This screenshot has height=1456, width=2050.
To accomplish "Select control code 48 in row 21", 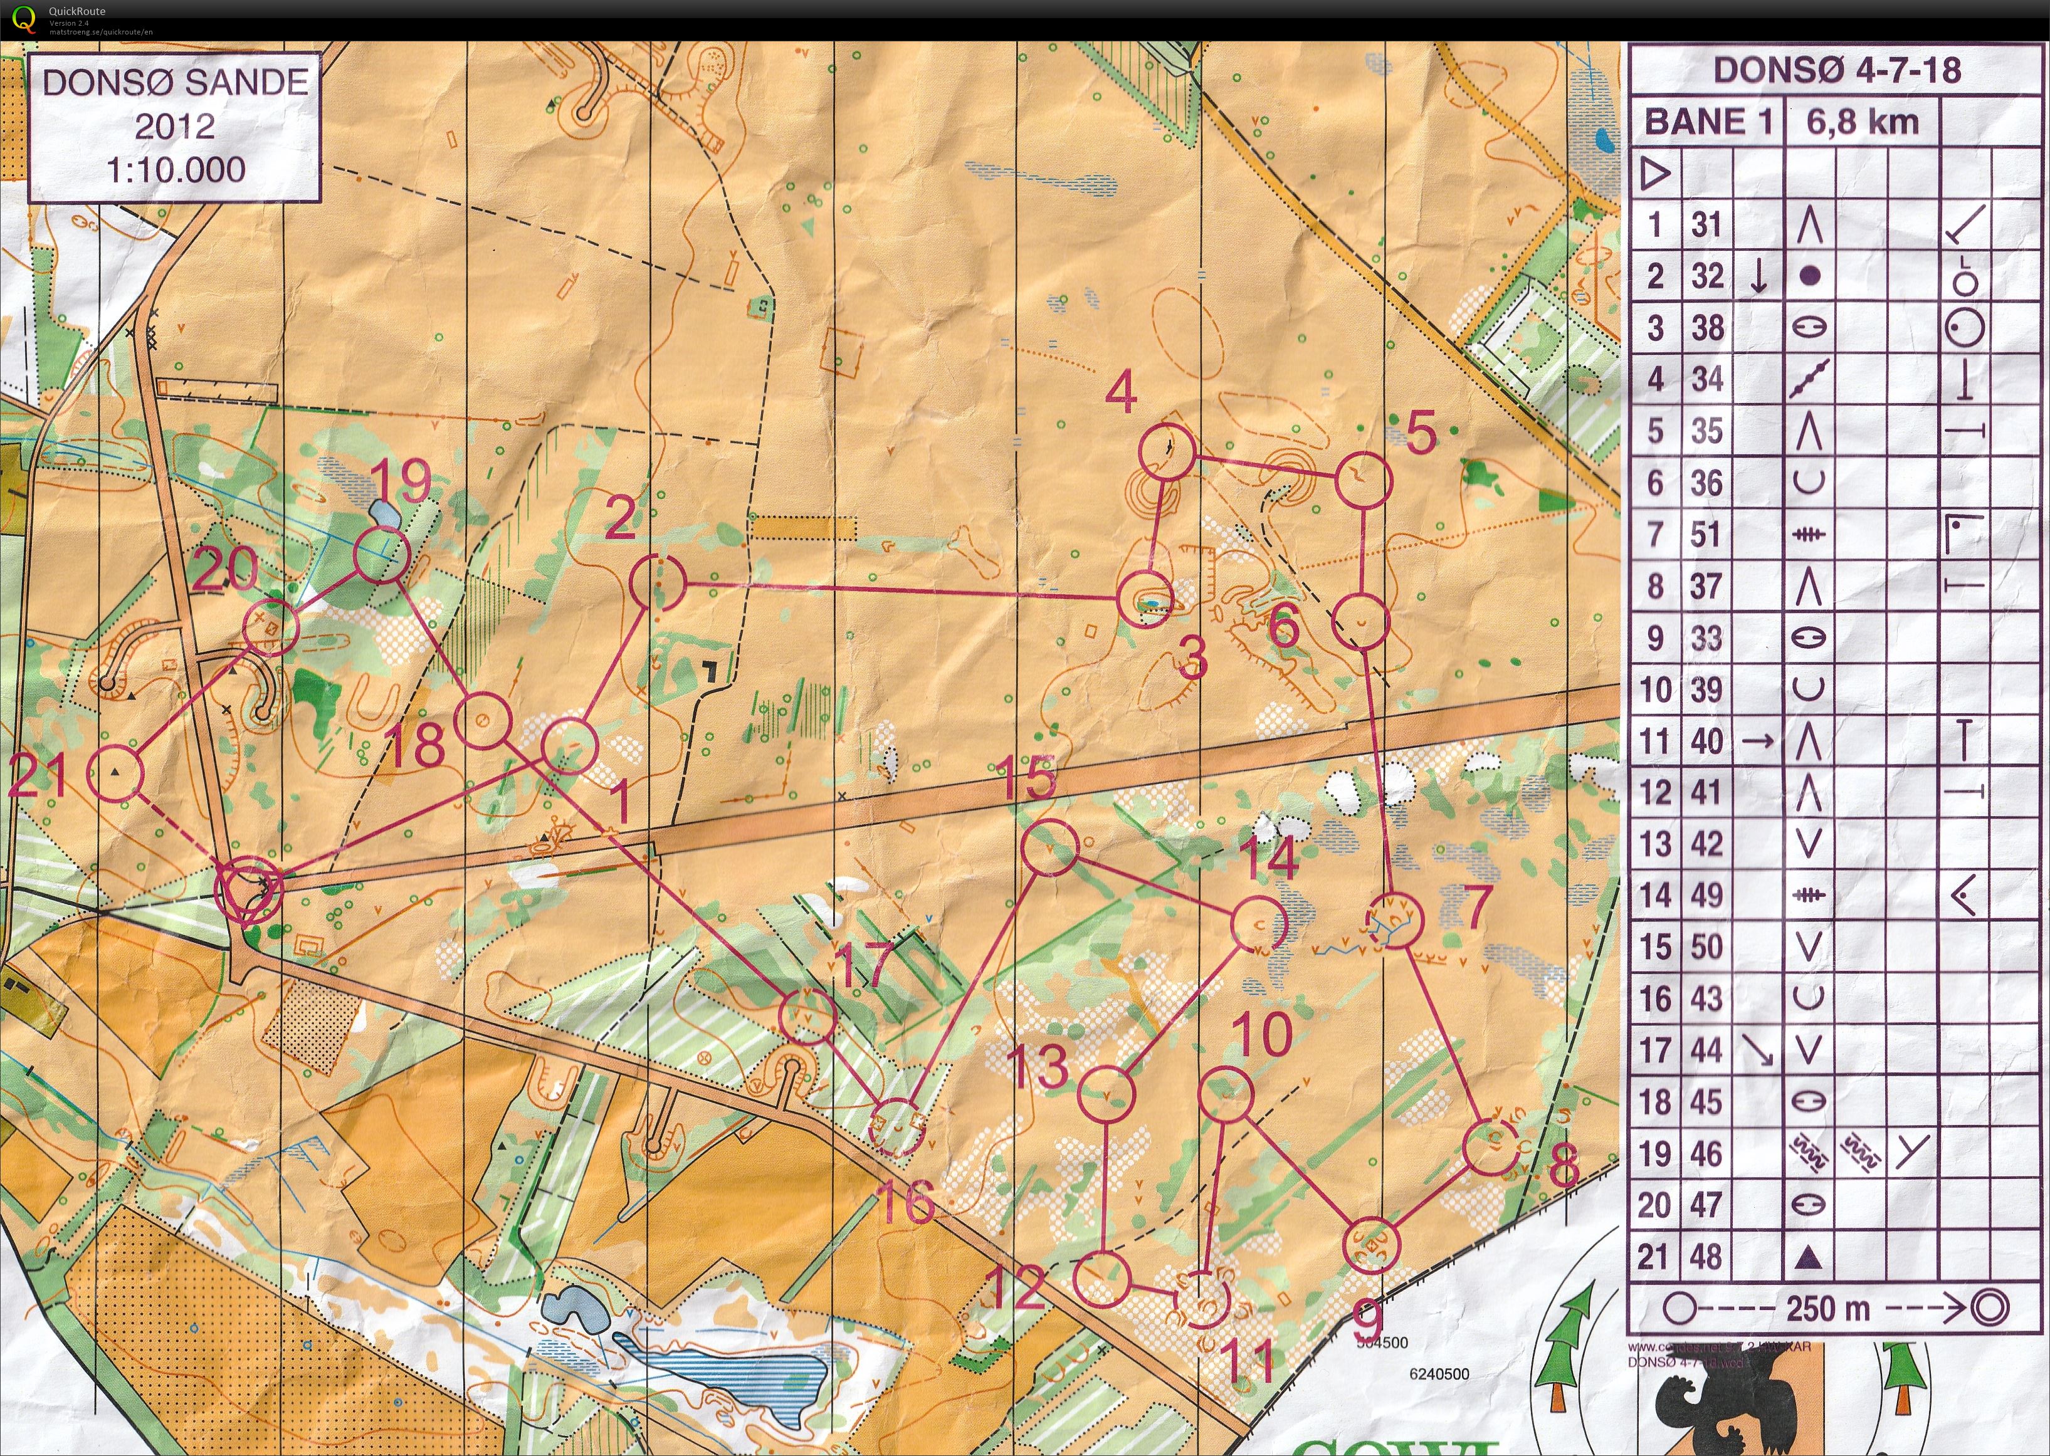I will [1706, 1256].
